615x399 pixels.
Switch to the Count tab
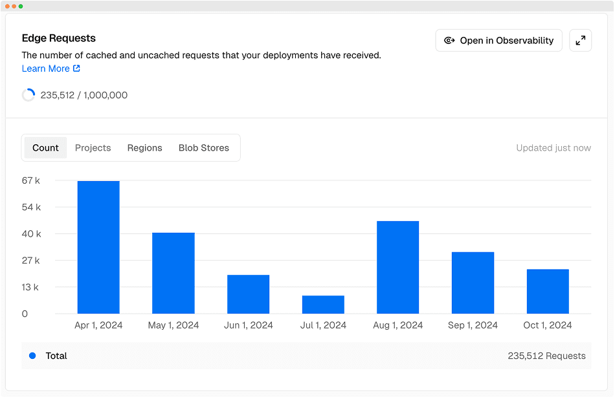click(45, 147)
